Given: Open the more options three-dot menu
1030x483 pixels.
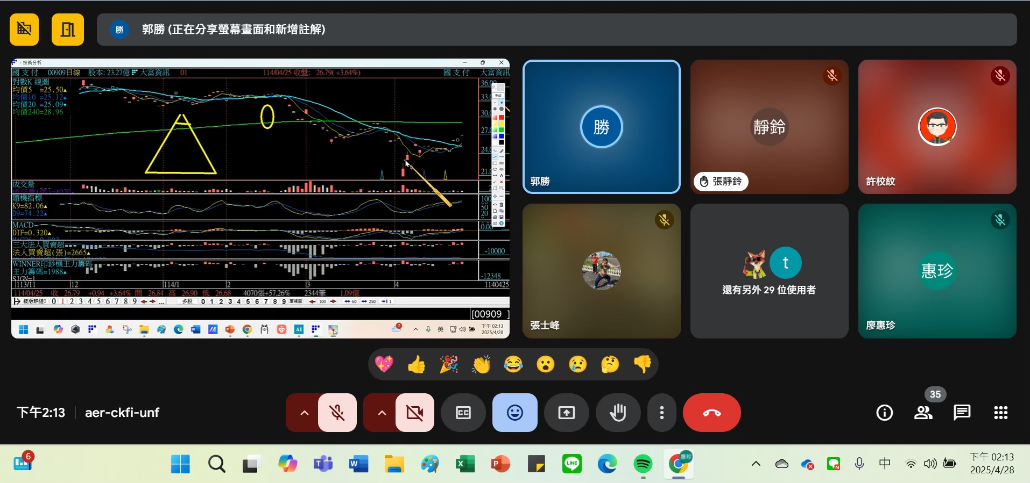Looking at the screenshot, I should click(x=661, y=413).
